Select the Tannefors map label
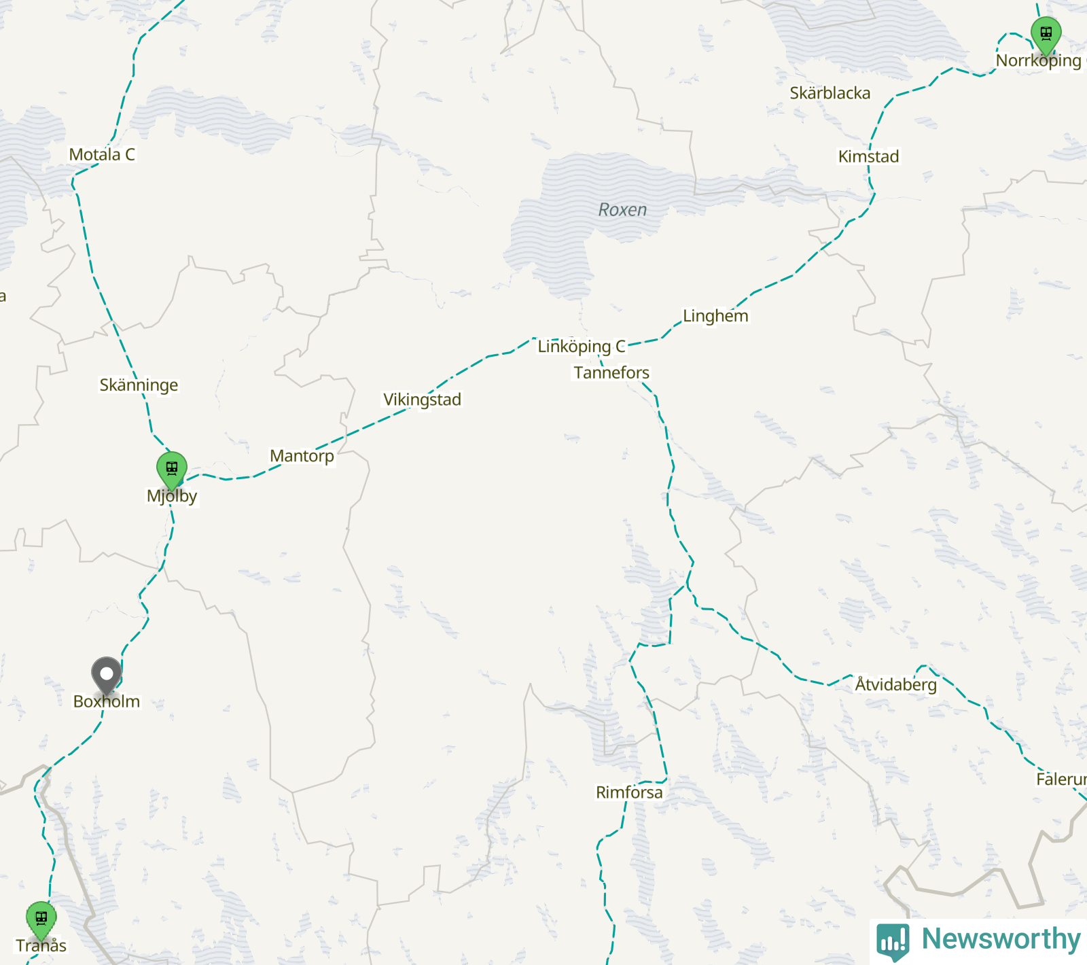The width and height of the screenshot is (1087, 965). (611, 372)
